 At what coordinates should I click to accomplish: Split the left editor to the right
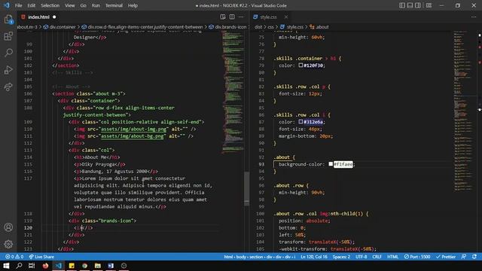[x=232, y=17]
